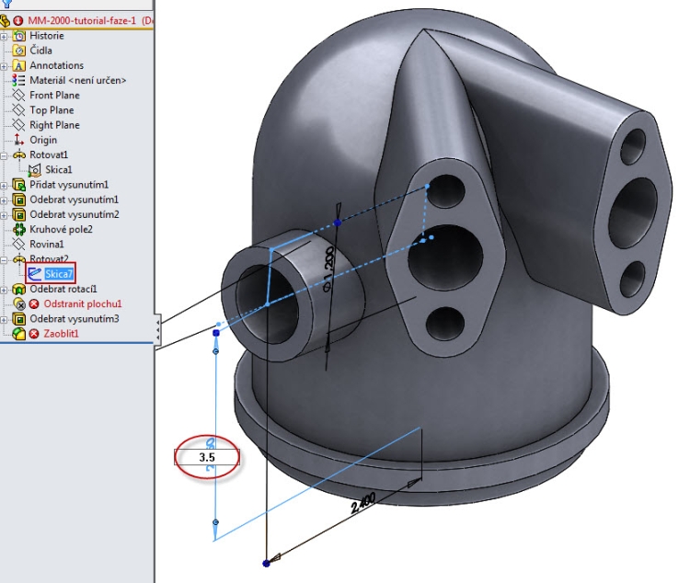Click the Annotations icon in tree
This screenshot has height=583, width=690.
tap(19, 65)
